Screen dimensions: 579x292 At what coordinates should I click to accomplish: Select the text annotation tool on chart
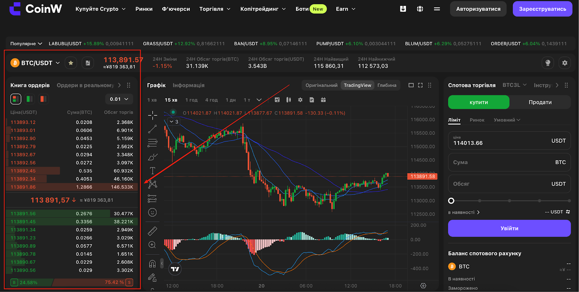coord(152,171)
